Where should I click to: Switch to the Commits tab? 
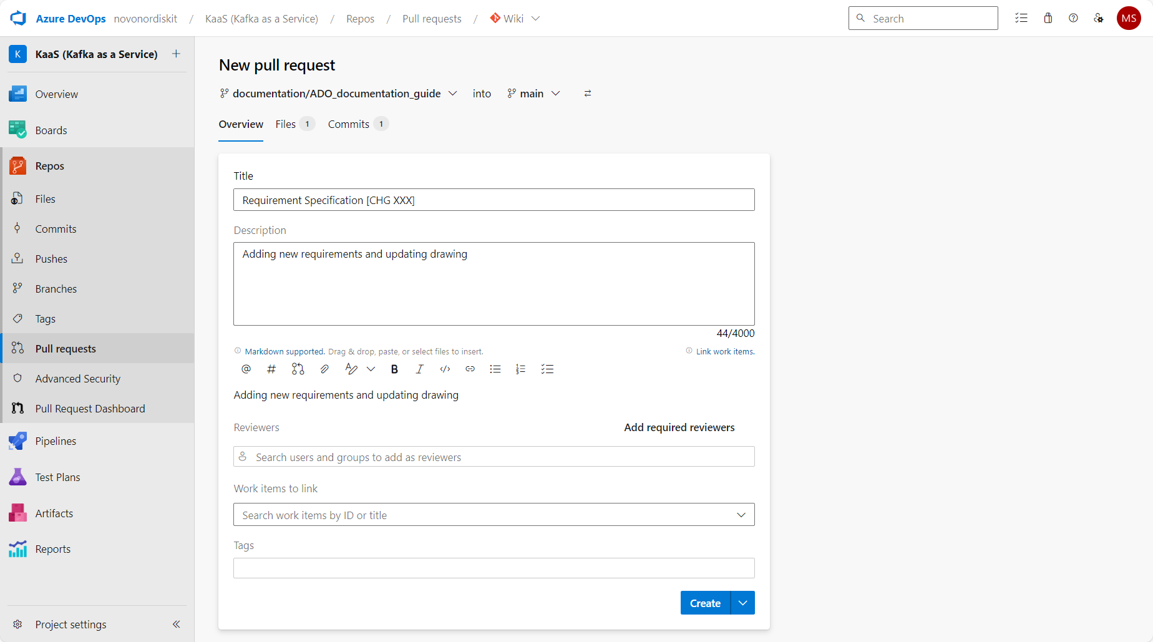(358, 124)
